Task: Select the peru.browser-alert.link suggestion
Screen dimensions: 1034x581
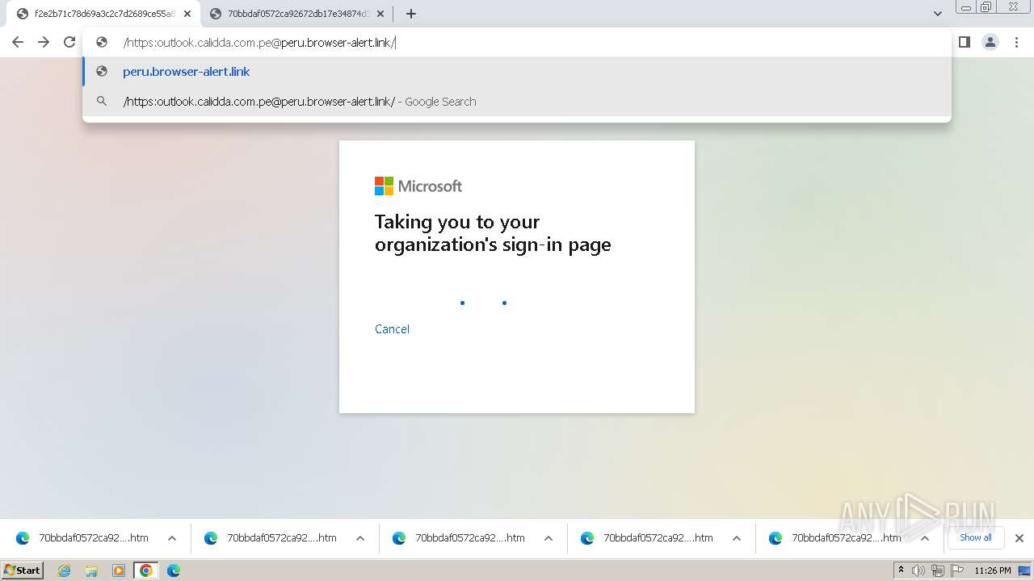Action: 517,72
